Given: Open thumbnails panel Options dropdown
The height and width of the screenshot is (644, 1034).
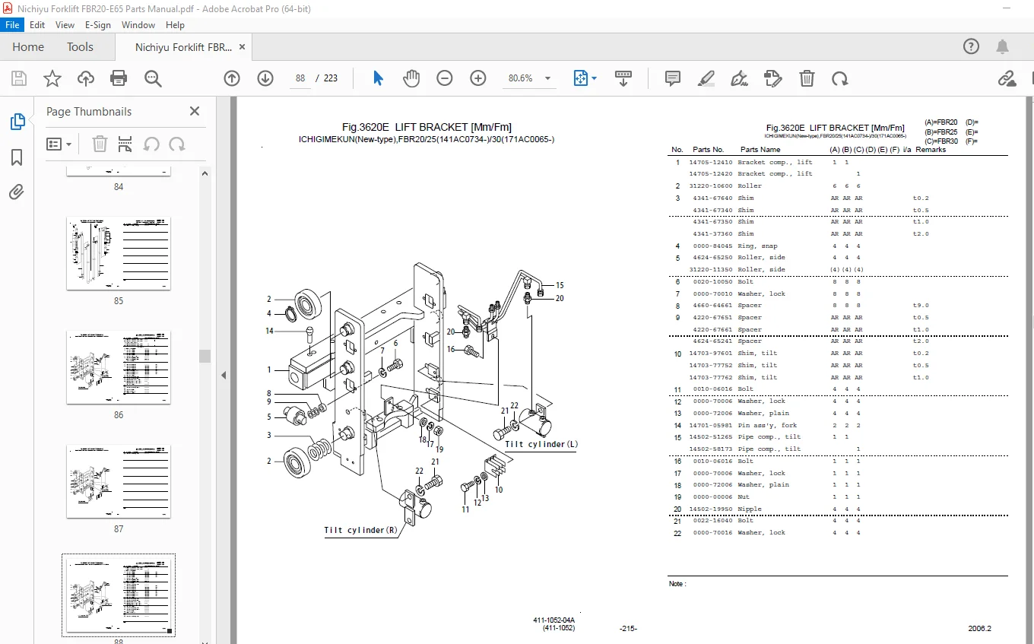Looking at the screenshot, I should (59, 144).
